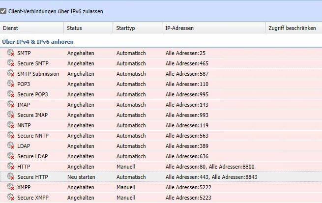Sort by the Status column header
This screenshot has width=322, height=203.
tap(88, 28)
